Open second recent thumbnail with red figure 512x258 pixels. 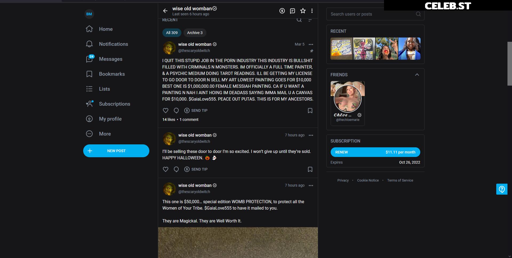tap(364, 48)
